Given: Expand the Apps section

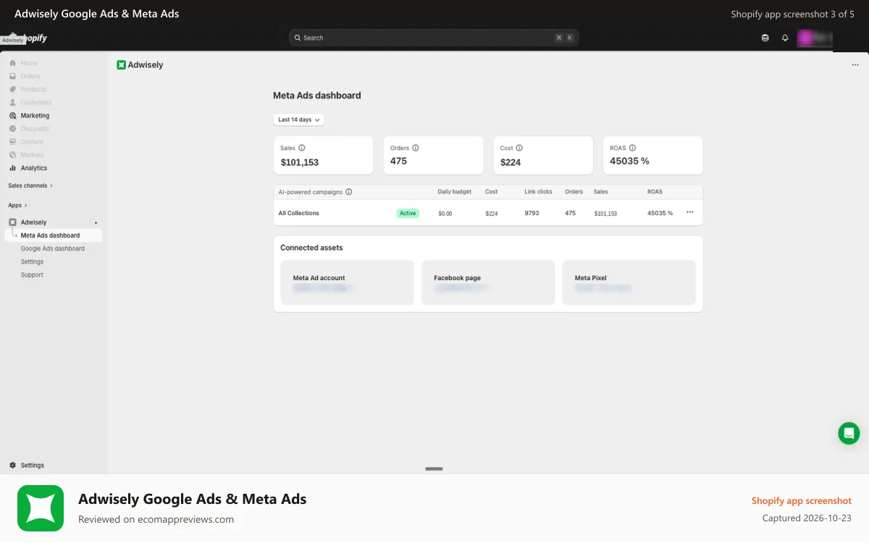Looking at the screenshot, I should coord(17,205).
